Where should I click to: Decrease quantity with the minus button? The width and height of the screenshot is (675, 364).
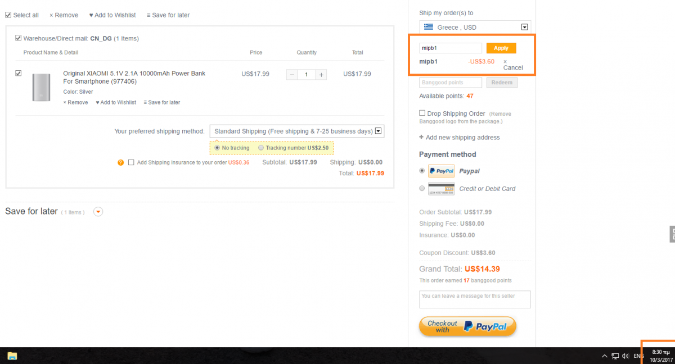292,74
